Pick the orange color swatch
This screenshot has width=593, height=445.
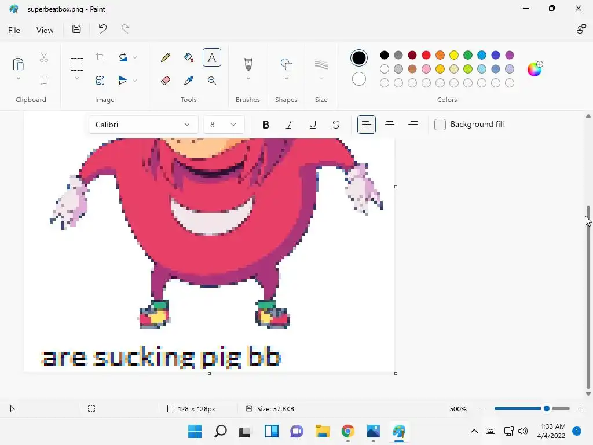pos(440,55)
